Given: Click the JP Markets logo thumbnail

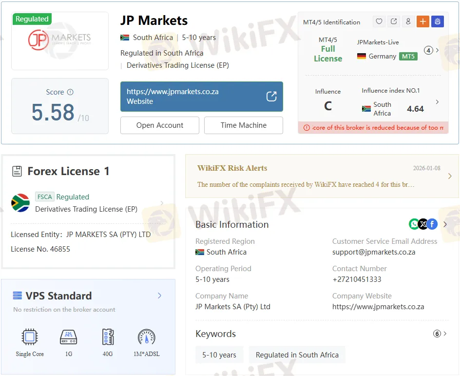Looking at the screenshot, I should point(60,41).
